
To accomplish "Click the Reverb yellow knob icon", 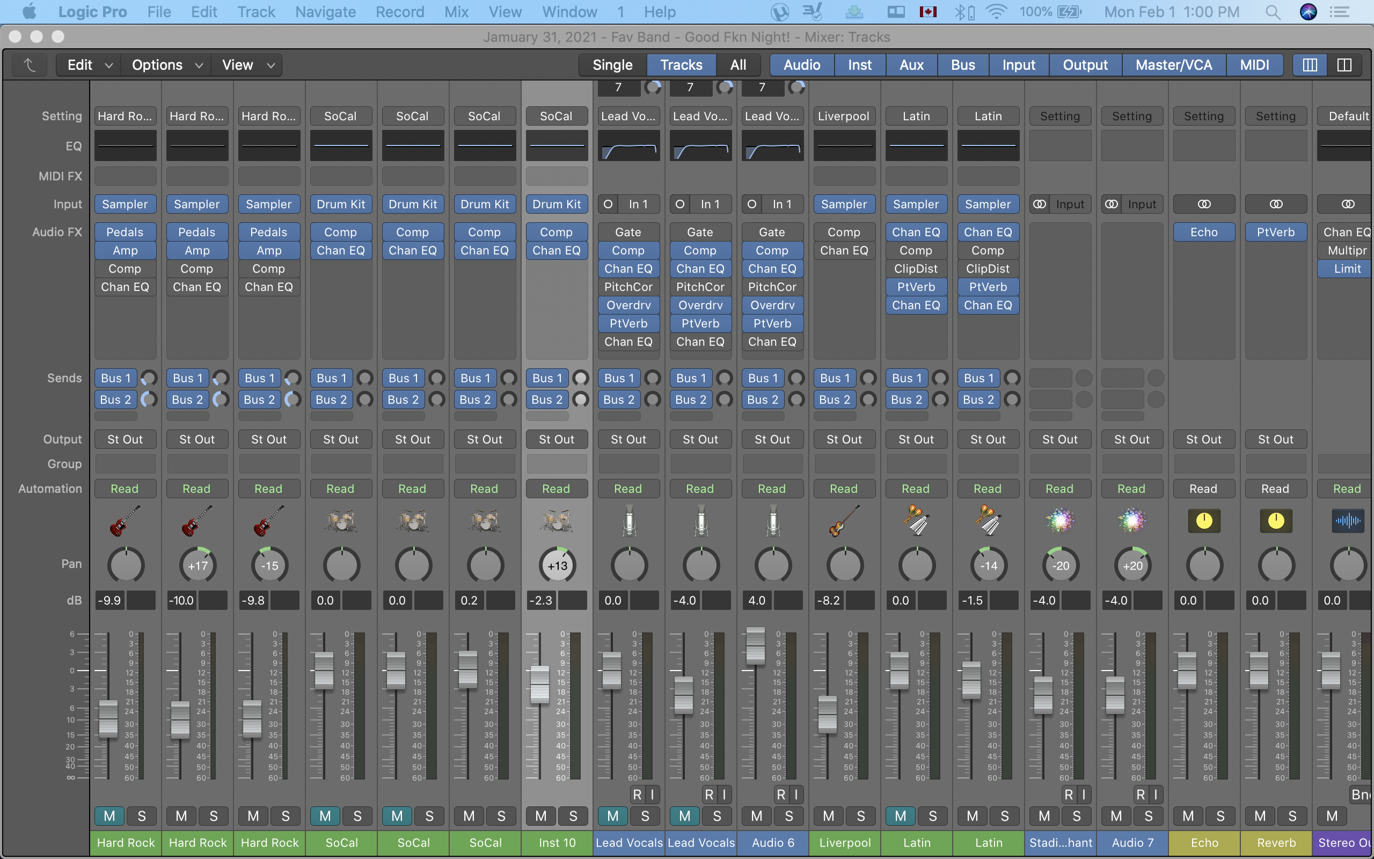I will click(1276, 520).
